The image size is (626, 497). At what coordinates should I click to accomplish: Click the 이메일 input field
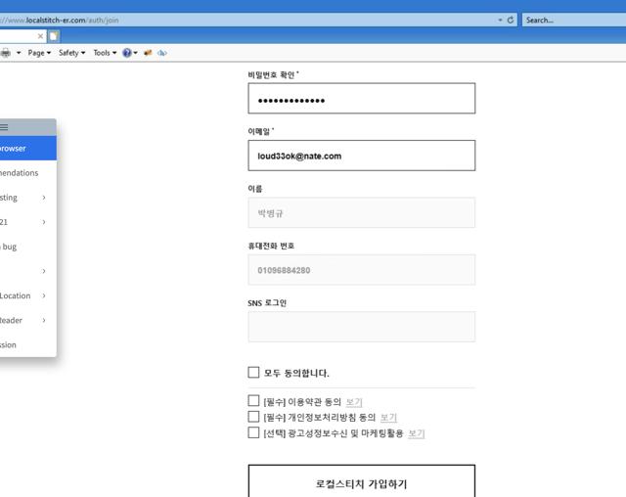[361, 156]
